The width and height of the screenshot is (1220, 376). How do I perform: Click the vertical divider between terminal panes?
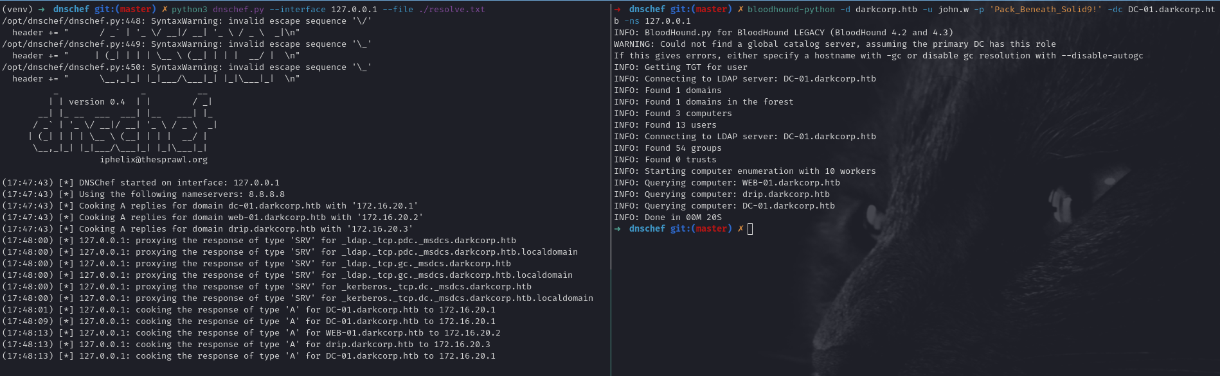(x=611, y=188)
